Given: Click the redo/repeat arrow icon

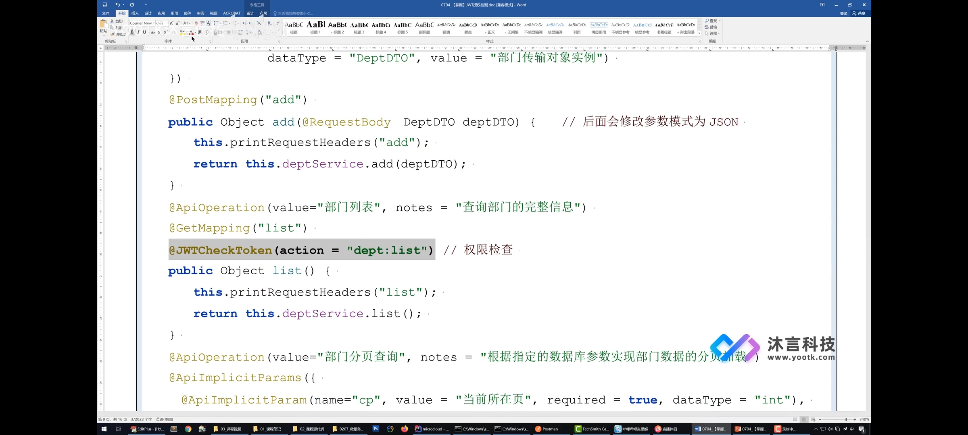Looking at the screenshot, I should pyautogui.click(x=132, y=5).
